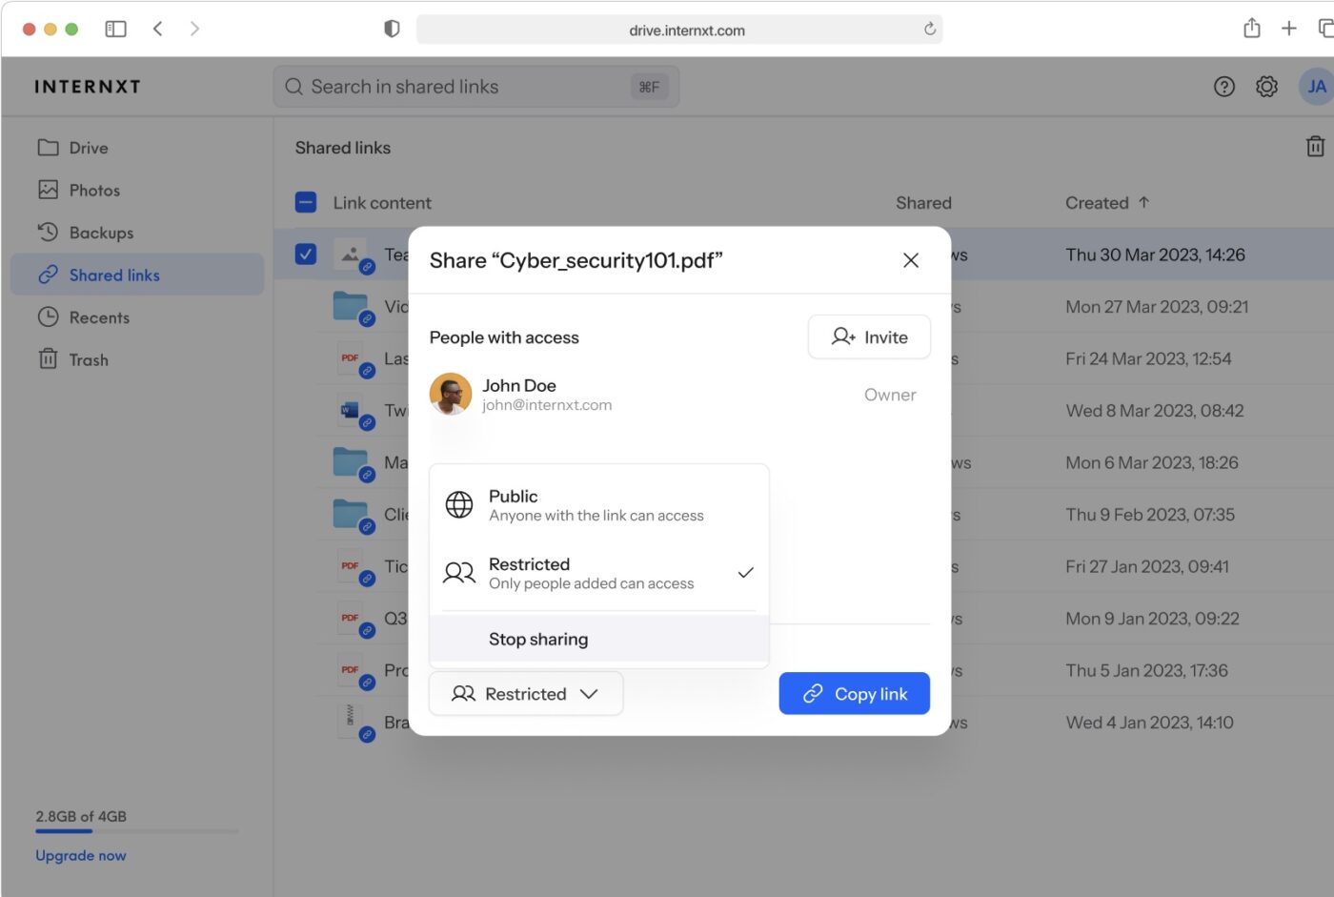
Task: Click the Copy link button
Action: click(x=854, y=693)
